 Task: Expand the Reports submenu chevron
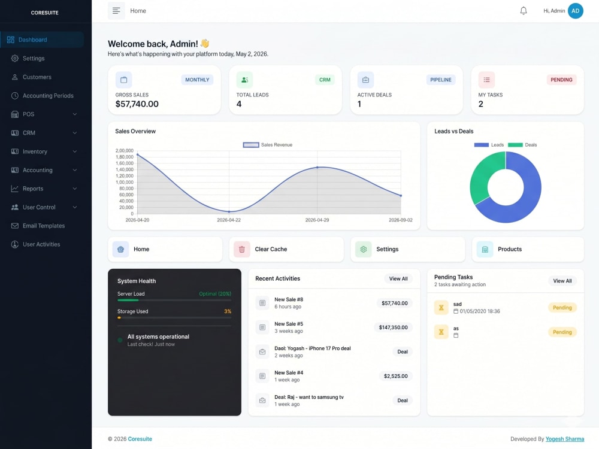75,189
